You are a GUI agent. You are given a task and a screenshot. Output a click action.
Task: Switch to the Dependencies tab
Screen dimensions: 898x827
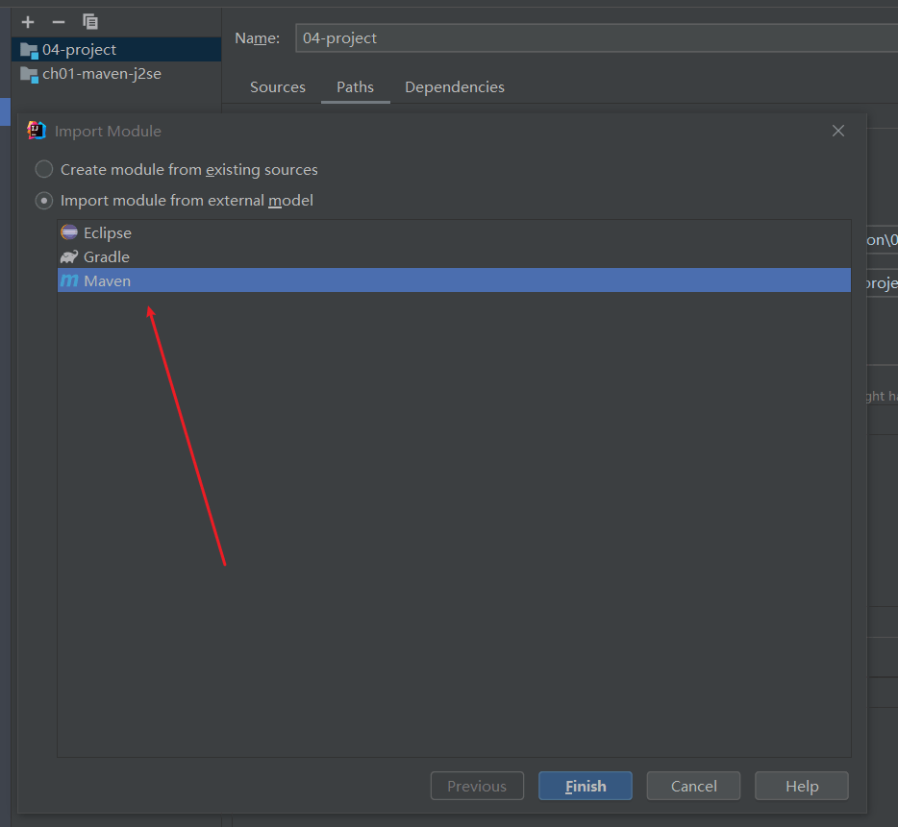click(x=455, y=87)
